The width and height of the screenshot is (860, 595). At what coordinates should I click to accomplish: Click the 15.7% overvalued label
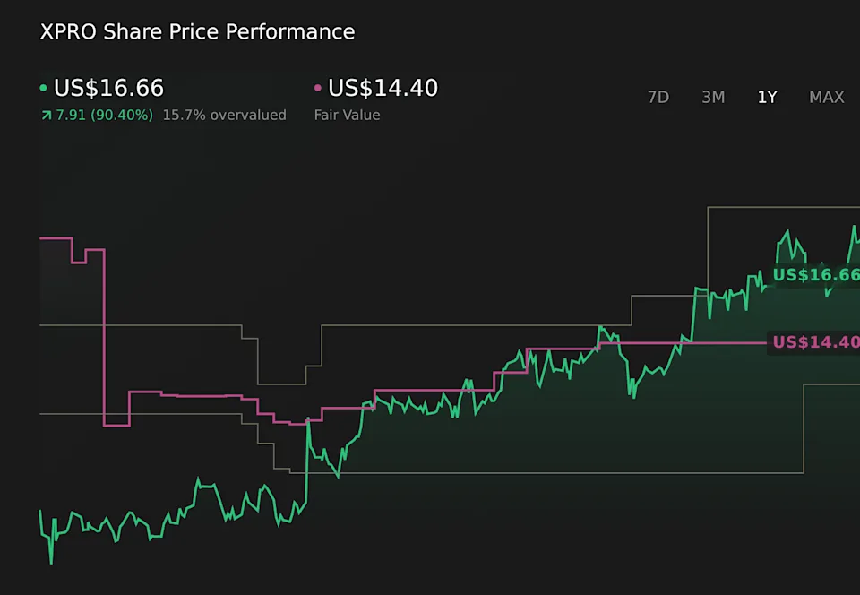224,115
